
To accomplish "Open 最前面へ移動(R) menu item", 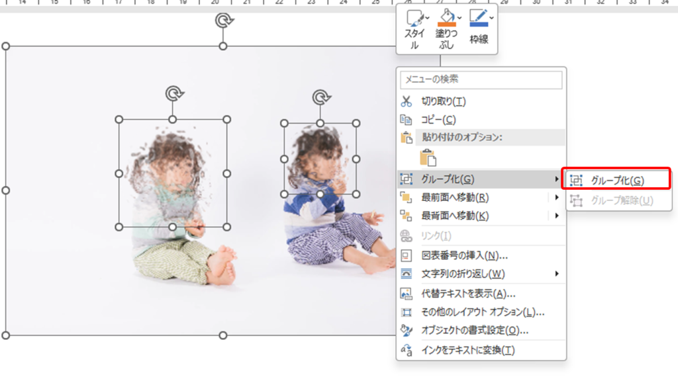I will [x=481, y=197].
